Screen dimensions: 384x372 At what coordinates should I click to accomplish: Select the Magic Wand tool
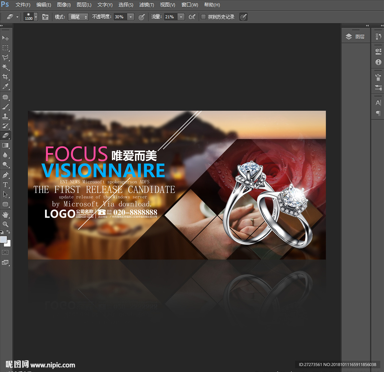[x=5, y=67]
